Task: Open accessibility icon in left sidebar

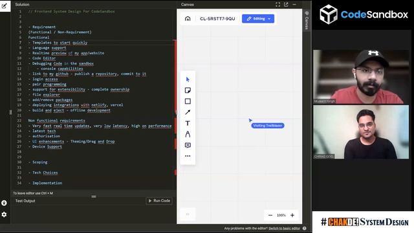Action: tap(4, 203)
